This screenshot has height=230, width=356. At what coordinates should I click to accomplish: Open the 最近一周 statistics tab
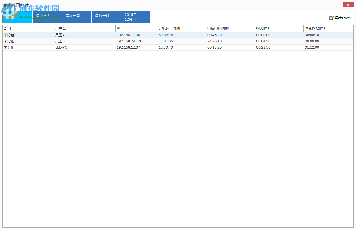point(77,17)
